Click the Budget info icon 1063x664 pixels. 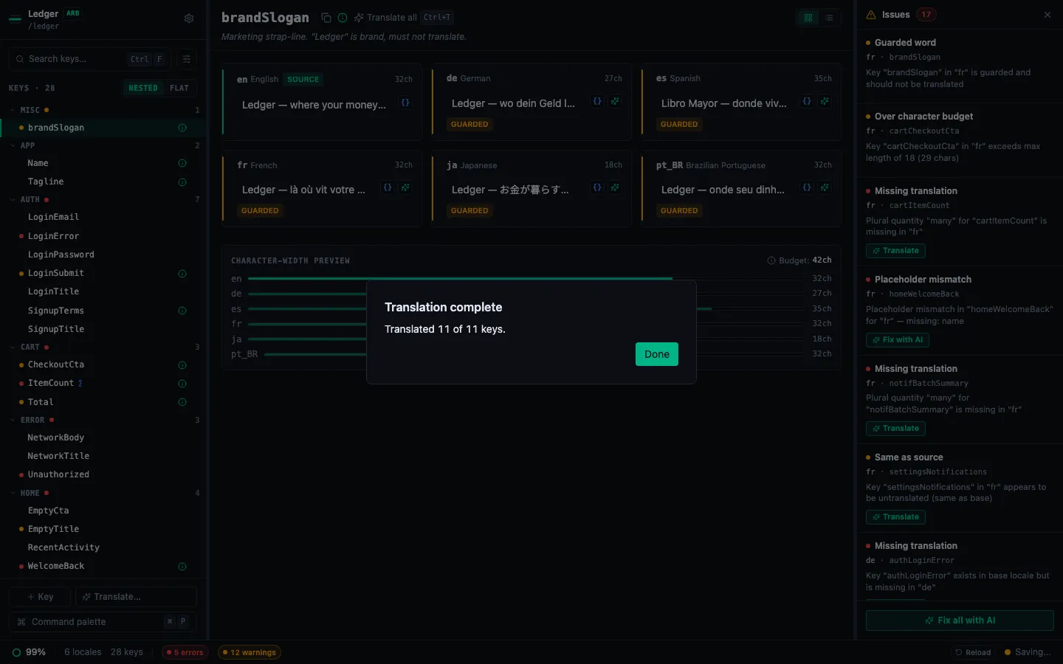[771, 260]
